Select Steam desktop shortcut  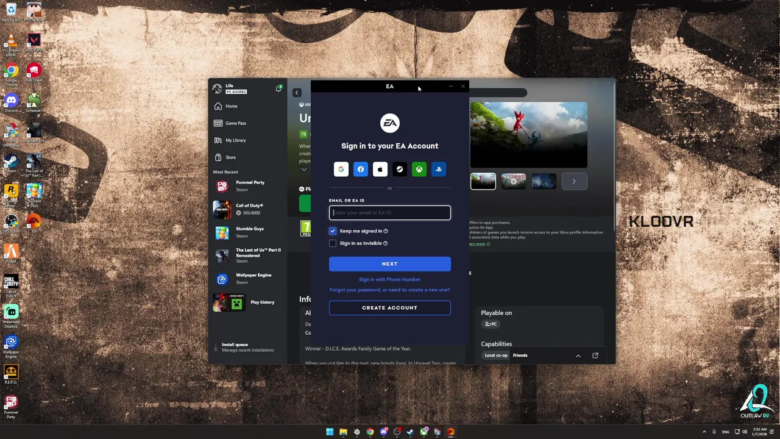coord(11,163)
